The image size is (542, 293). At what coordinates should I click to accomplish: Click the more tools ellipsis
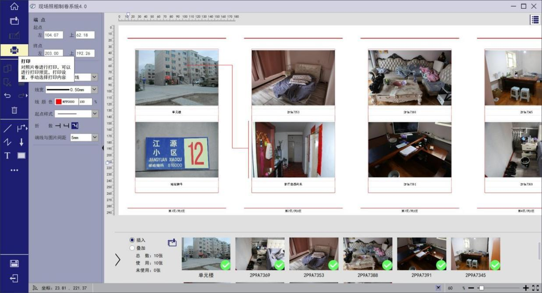(x=14, y=170)
